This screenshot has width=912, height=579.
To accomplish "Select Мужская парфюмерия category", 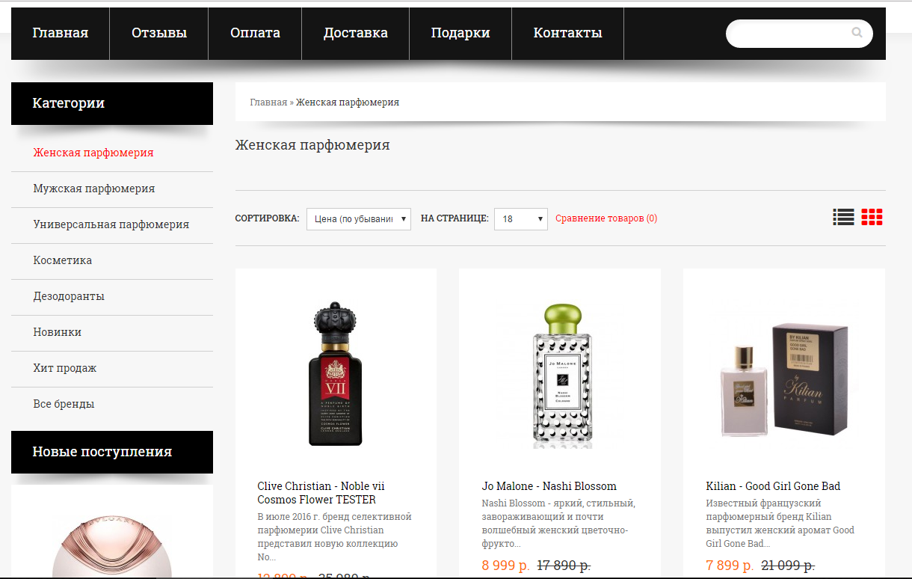I will [94, 189].
